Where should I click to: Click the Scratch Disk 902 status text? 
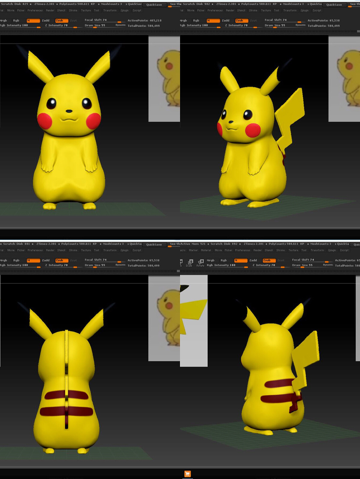pos(196,4)
